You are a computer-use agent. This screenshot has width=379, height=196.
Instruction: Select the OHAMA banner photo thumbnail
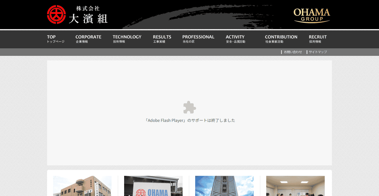pos(153,186)
